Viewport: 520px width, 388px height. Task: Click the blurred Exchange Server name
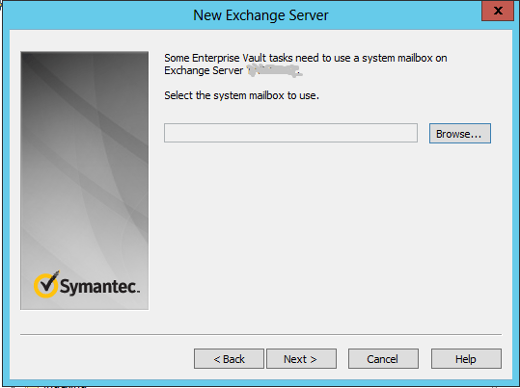(x=274, y=70)
